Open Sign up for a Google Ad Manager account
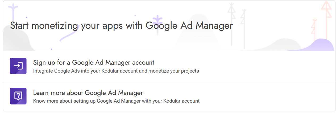 click(x=94, y=62)
